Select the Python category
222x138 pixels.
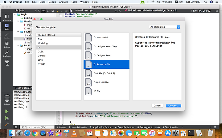tap(59, 64)
